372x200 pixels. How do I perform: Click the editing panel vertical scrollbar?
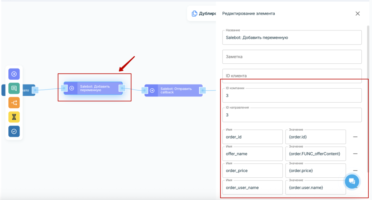(x=368, y=99)
